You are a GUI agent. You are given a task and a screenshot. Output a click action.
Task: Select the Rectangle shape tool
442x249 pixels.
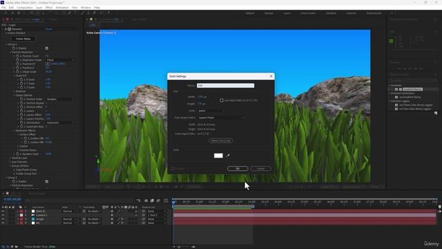[x=64, y=13]
